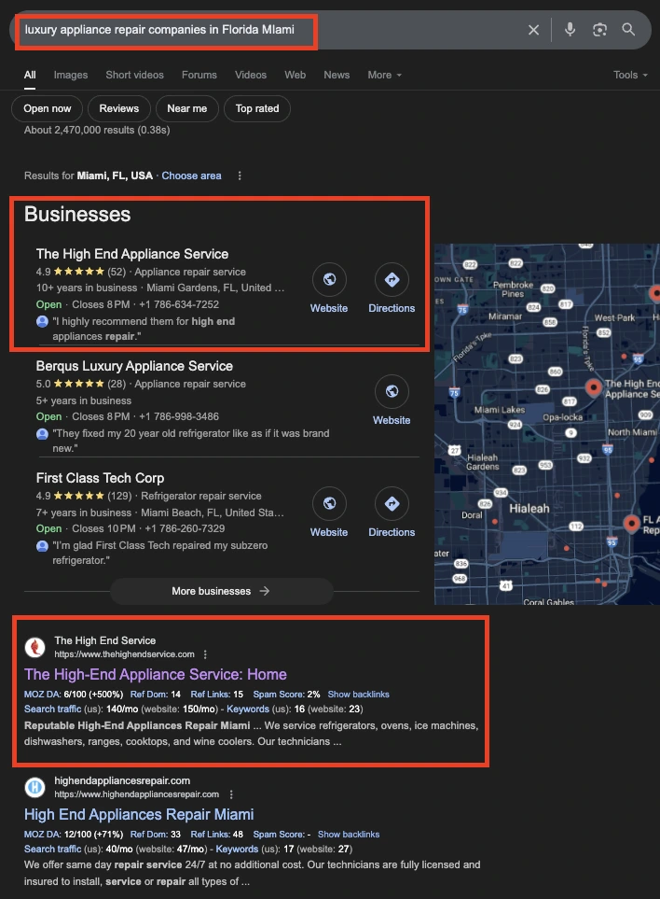Image resolution: width=660 pixels, height=899 pixels.
Task: Open The High-End Appliance Service: Home result
Action: pos(155,674)
